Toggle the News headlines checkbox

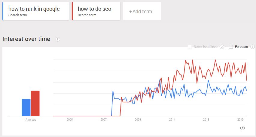pyautogui.click(x=190, y=47)
